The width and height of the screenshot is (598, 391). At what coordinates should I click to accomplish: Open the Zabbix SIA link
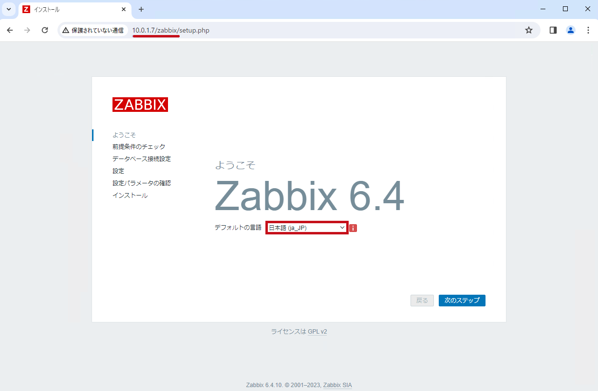337,385
